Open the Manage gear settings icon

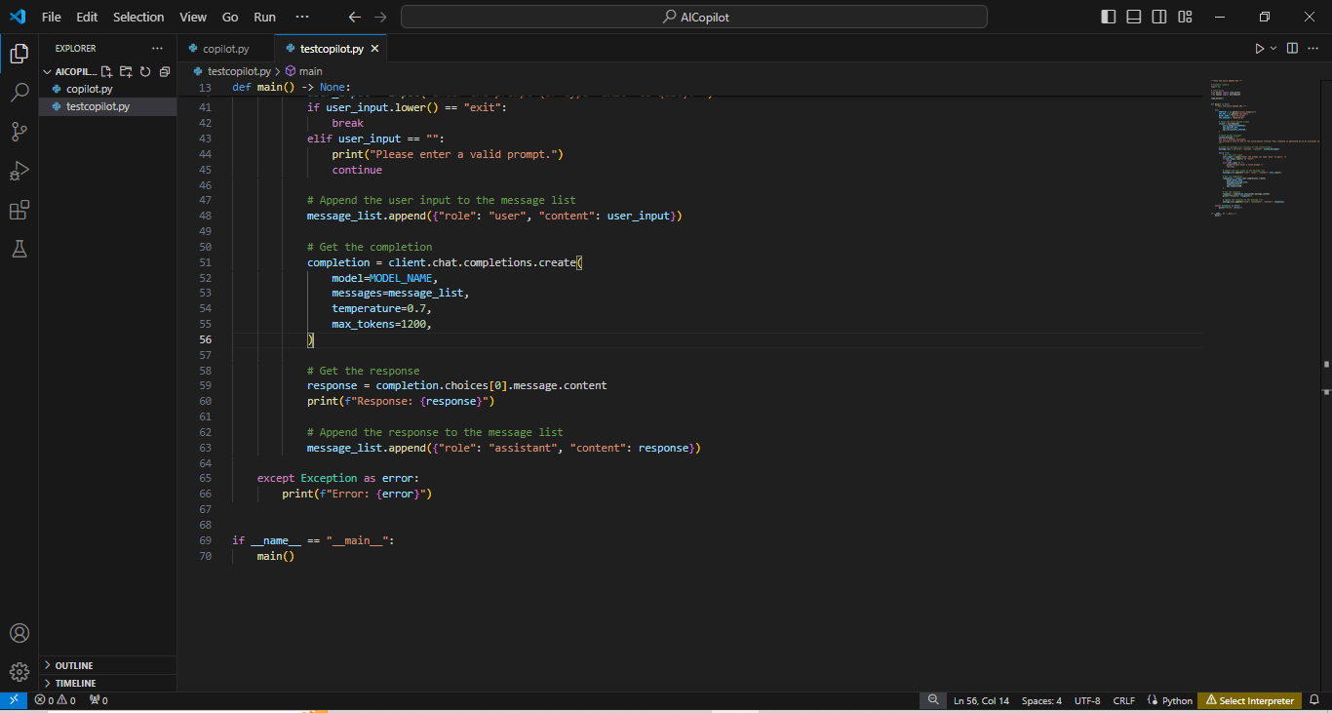(x=20, y=672)
